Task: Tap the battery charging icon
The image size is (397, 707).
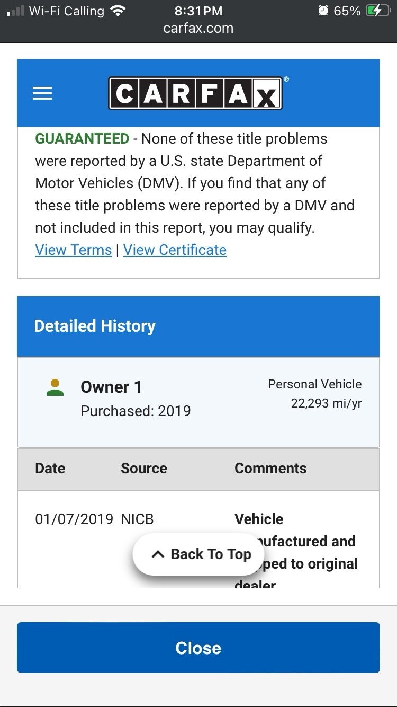Action: click(377, 11)
